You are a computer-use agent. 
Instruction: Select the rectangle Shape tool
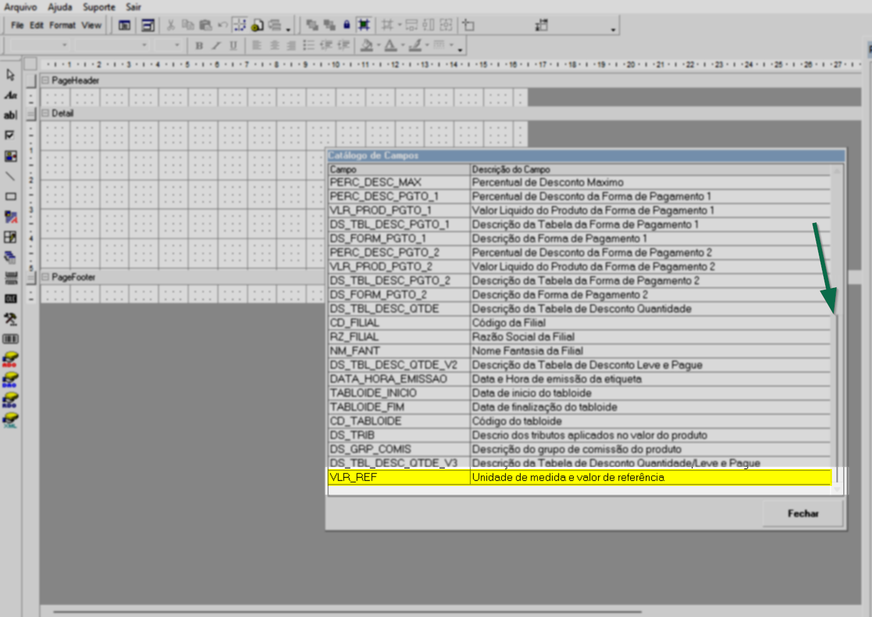(11, 197)
